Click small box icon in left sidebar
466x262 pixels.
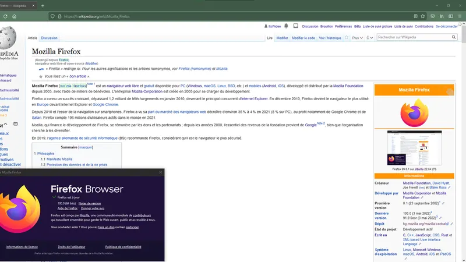(x=16, y=124)
